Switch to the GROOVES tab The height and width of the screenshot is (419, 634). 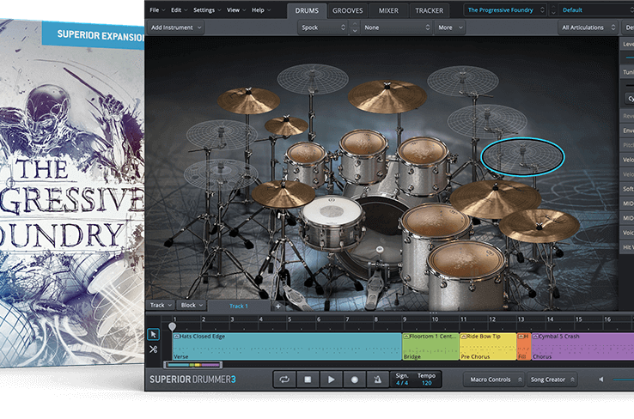point(347,10)
